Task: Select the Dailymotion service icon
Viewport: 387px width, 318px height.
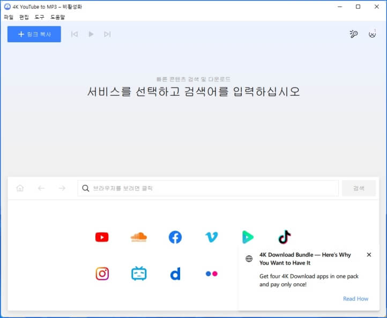Action: [x=175, y=273]
